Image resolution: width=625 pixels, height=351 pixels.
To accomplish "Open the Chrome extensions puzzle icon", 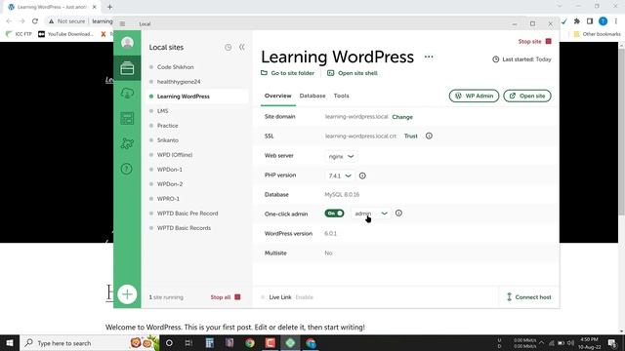I will (x=577, y=21).
